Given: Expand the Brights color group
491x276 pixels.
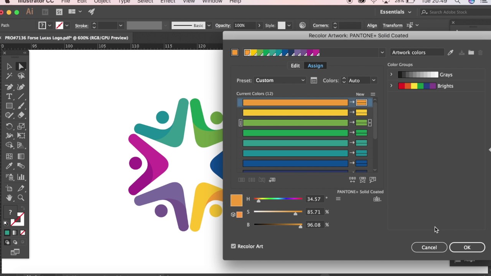Looking at the screenshot, I should point(391,86).
